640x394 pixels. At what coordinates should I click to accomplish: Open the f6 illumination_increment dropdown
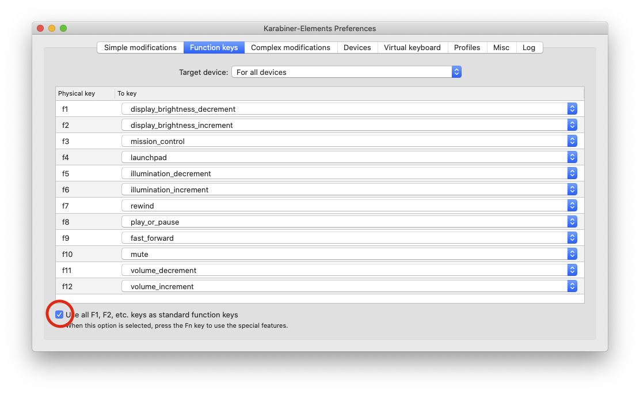(x=349, y=190)
